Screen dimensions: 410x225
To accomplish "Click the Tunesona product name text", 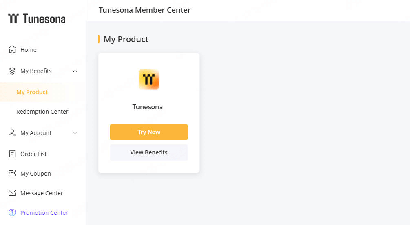I will click(148, 107).
